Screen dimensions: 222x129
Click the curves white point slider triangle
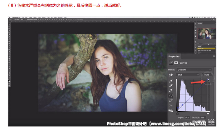click(x=208, y=113)
